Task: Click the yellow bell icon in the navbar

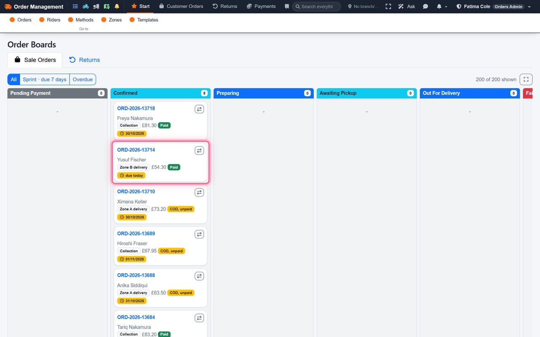Action: pos(117,6)
